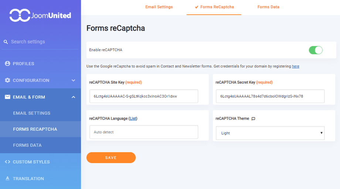340x189 pixels.
Task: Click the 'reCAPTCHA Theme' label text
Action: tap(232, 118)
